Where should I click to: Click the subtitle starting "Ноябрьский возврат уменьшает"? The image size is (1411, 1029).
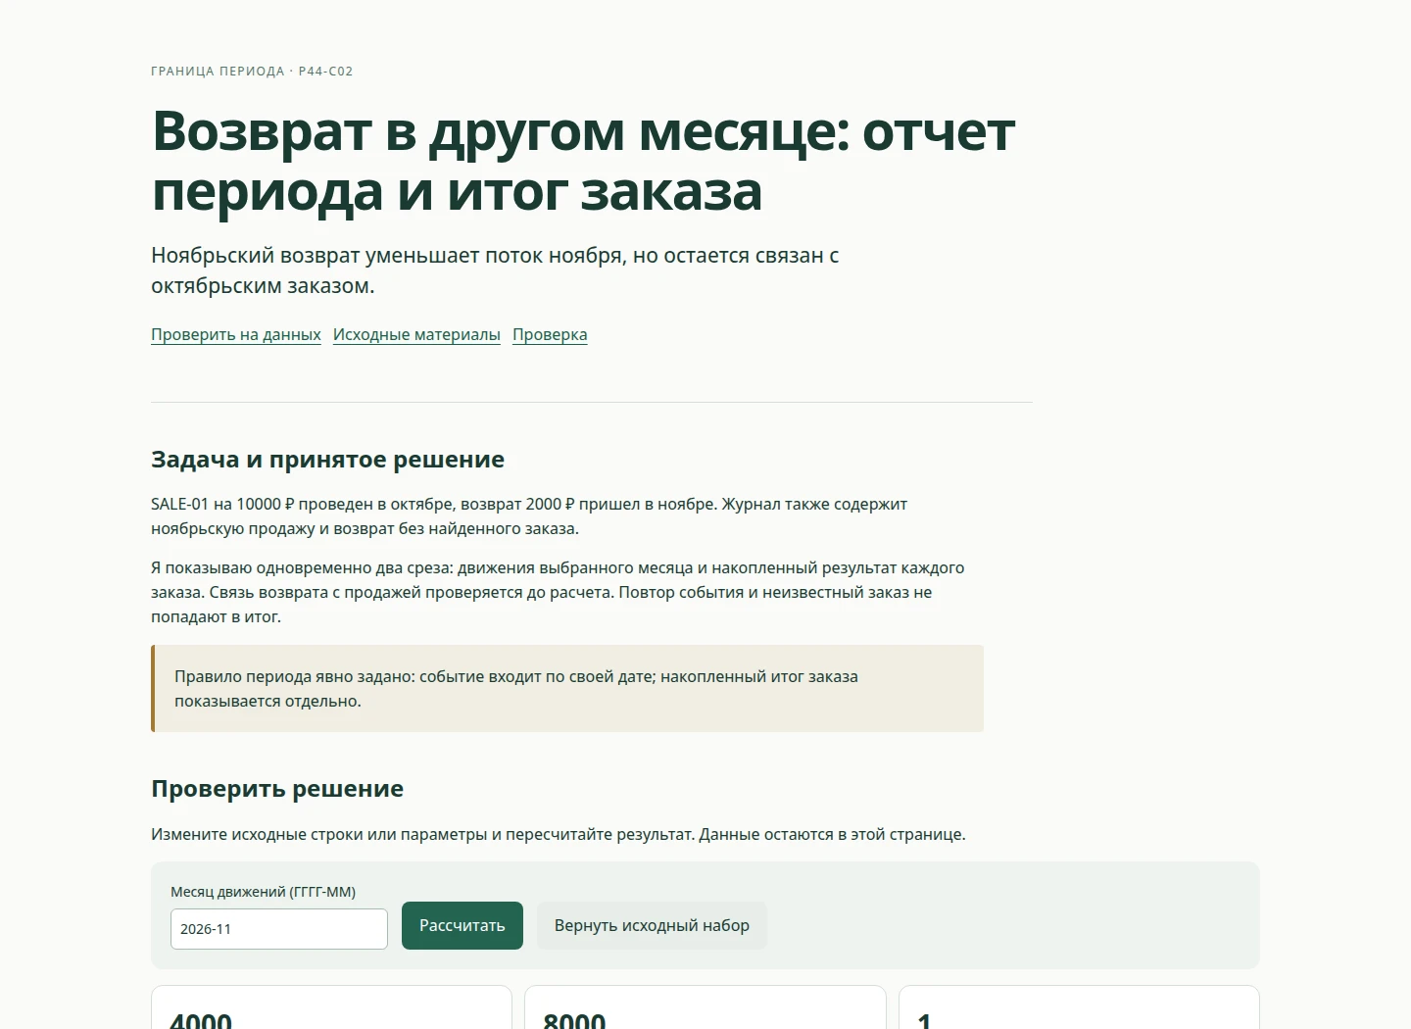tap(495, 270)
